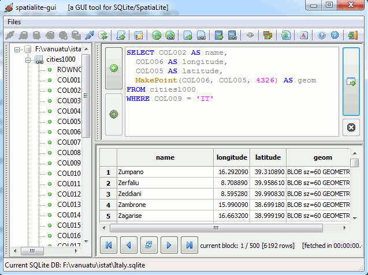Open the Files menu

pos(14,22)
